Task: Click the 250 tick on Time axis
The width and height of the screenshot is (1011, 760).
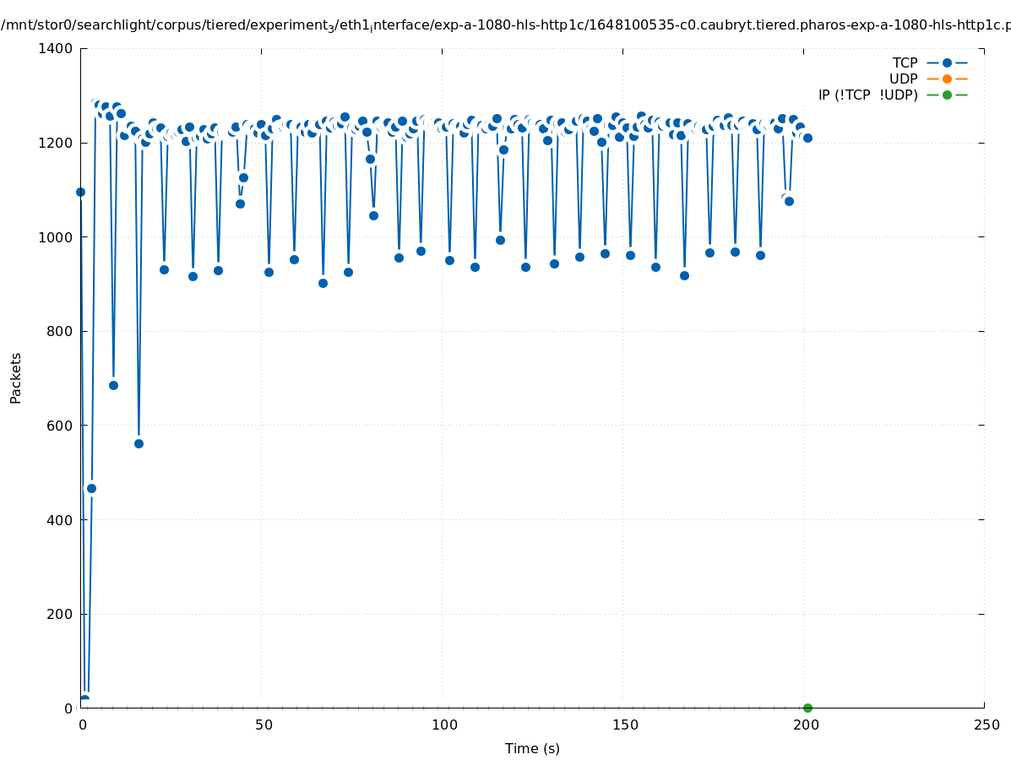Action: 986,725
